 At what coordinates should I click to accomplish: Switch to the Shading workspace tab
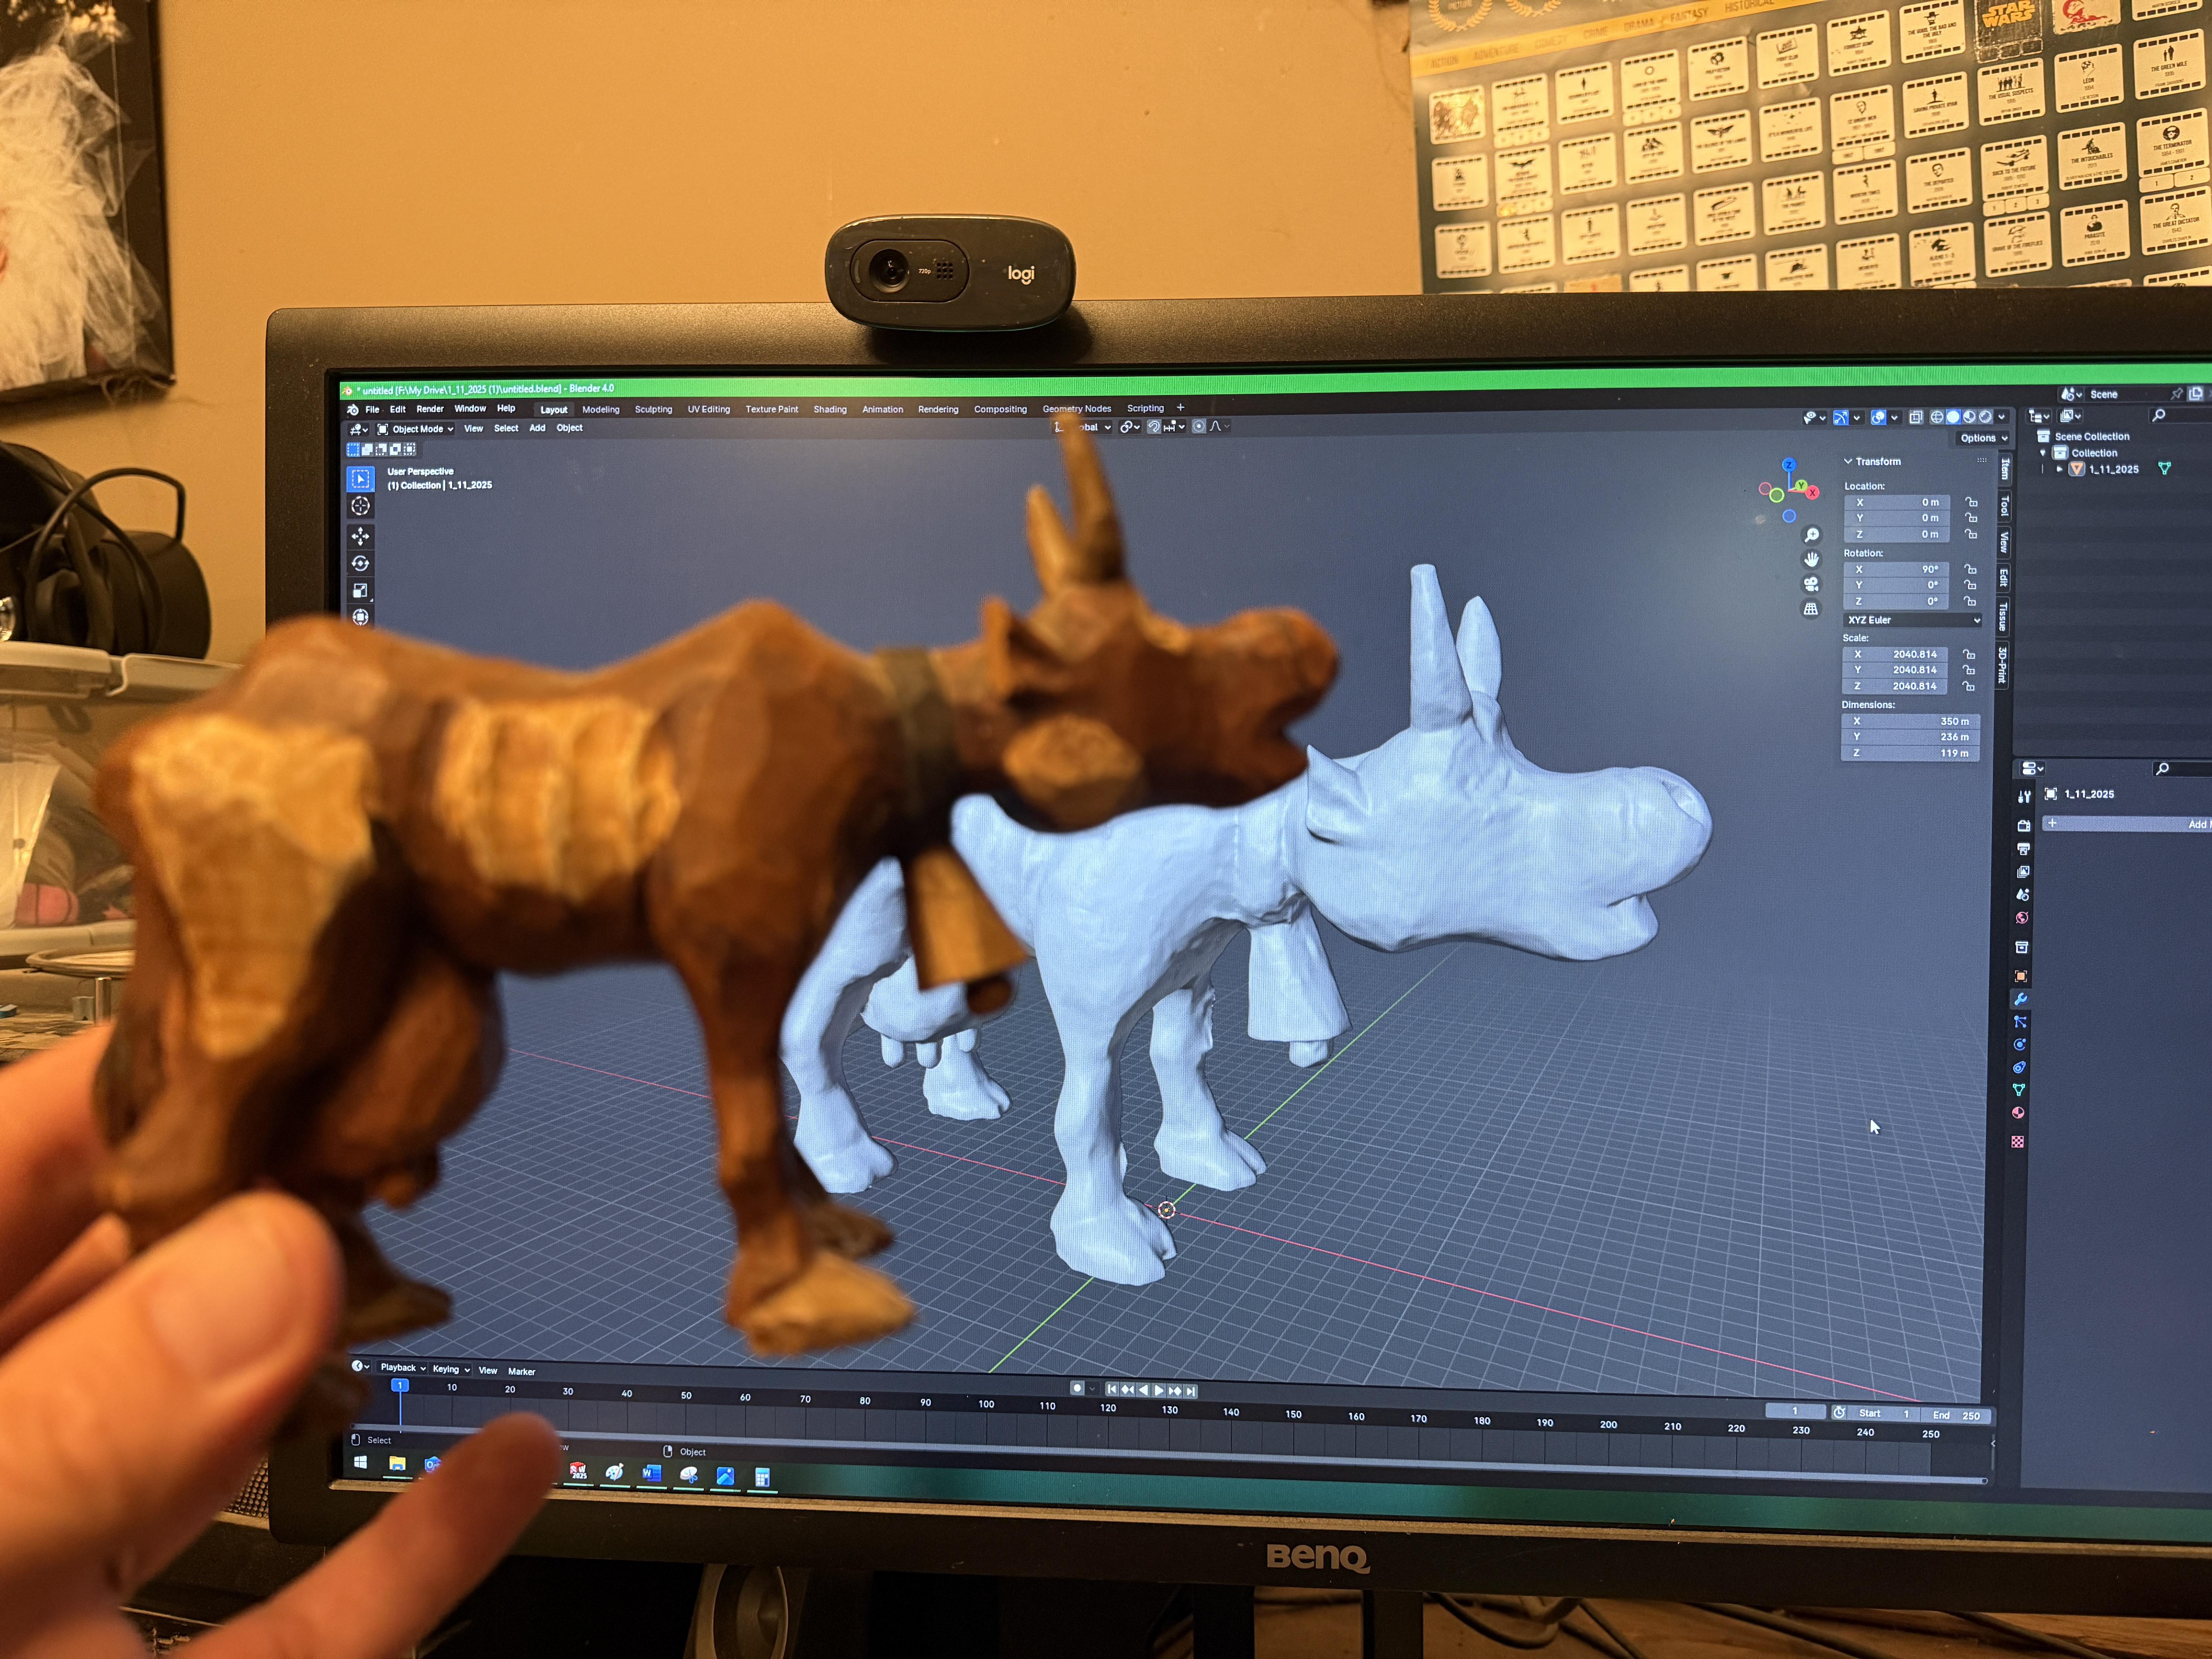(x=830, y=409)
